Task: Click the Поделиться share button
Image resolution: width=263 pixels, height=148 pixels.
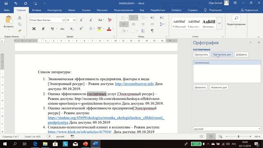Action: click(x=249, y=10)
